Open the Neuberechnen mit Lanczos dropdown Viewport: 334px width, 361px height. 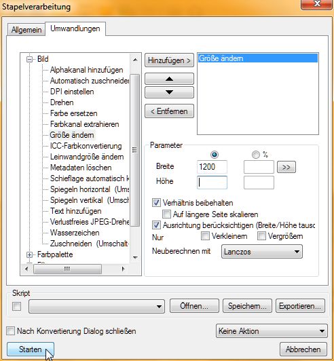(262, 252)
